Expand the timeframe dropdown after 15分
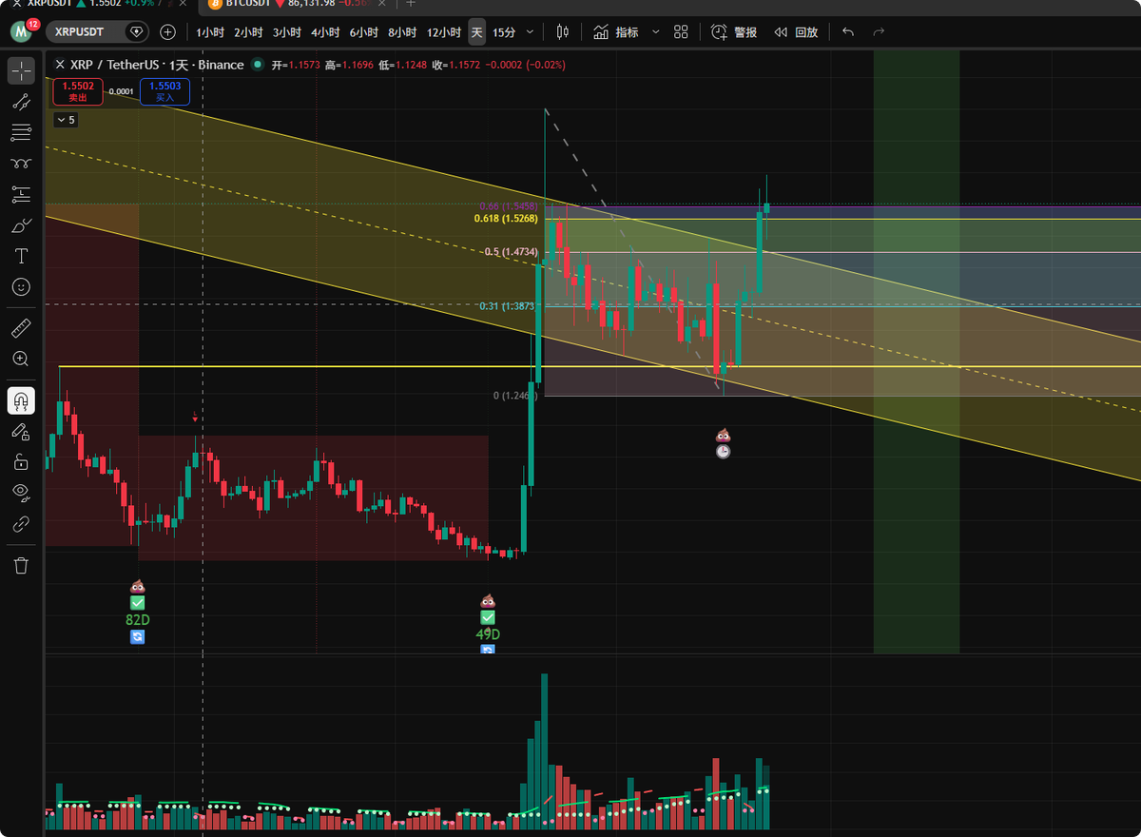This screenshot has height=837, width=1141. pyautogui.click(x=530, y=32)
